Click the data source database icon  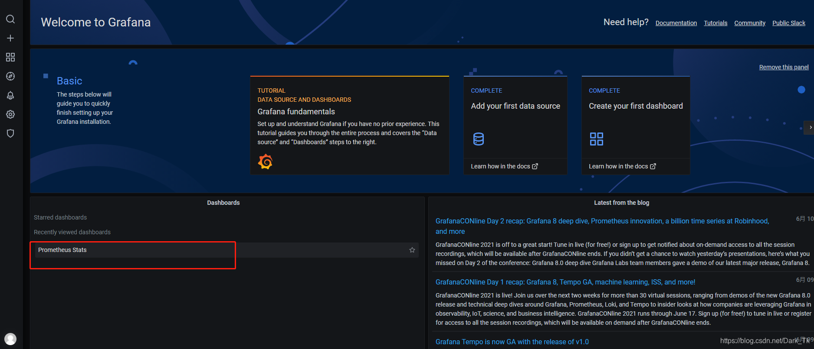478,139
